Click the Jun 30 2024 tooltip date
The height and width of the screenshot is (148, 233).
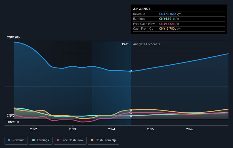(142, 9)
